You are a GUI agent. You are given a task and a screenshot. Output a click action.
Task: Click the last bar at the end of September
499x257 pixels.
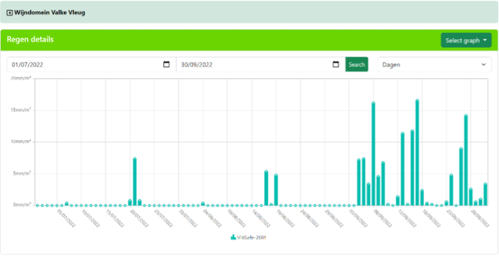pos(485,194)
